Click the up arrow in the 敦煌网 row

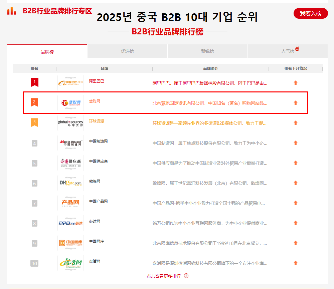point(296,183)
